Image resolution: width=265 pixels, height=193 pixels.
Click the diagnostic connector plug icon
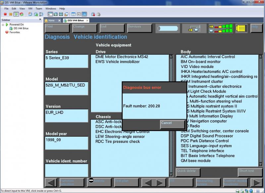(242, 28)
